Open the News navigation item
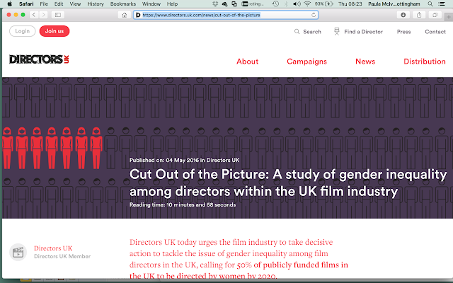453x283 pixels. [x=365, y=62]
